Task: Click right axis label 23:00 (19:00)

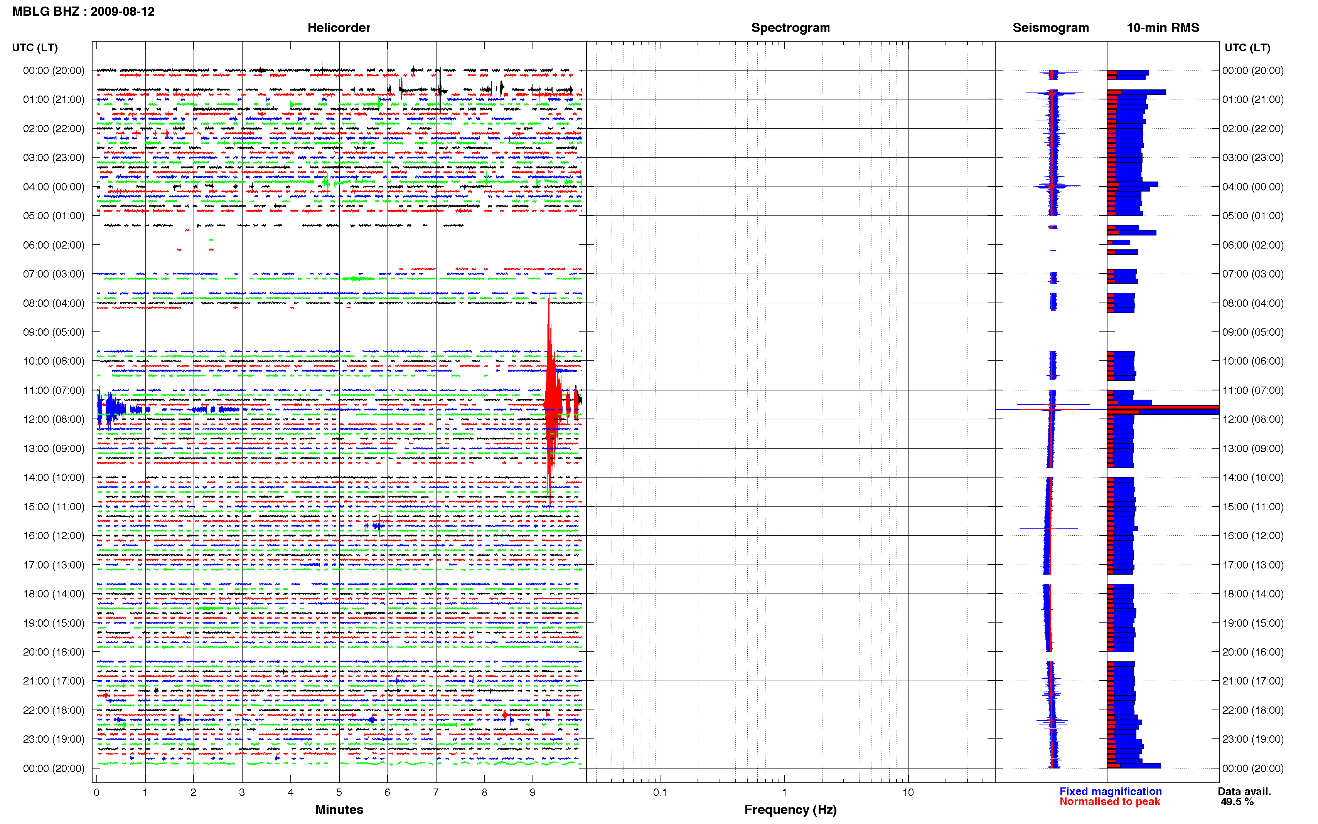Action: pyautogui.click(x=1252, y=739)
